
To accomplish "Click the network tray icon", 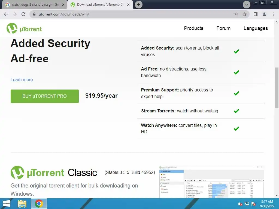I will tap(247, 204).
